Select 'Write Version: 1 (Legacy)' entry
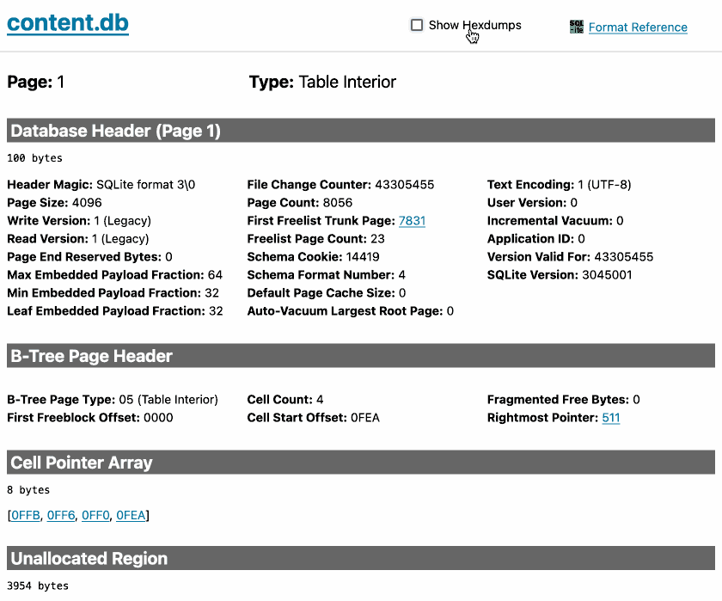722x601 pixels. [79, 221]
